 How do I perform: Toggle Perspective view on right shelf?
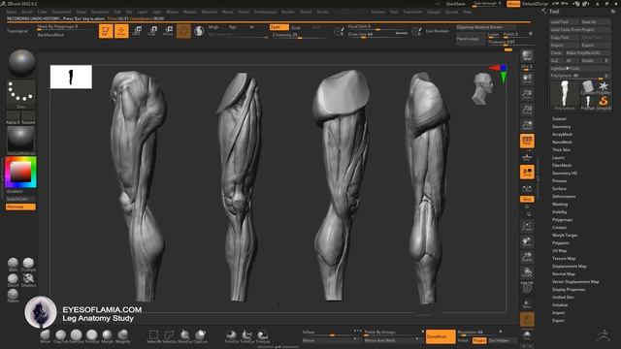point(527,141)
